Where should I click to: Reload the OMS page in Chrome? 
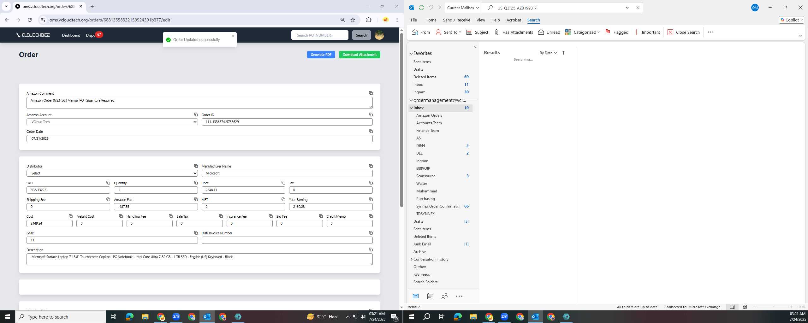30,20
